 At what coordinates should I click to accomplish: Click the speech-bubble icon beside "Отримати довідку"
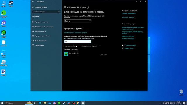[122, 45]
